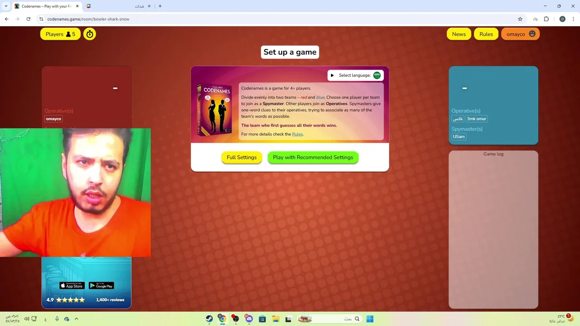This screenshot has width=580, height=326.
Task: Open the Chrome three-dot menu
Action: coord(574,19)
